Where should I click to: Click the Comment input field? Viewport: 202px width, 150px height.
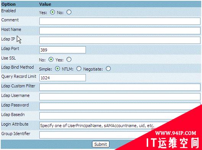120,21
